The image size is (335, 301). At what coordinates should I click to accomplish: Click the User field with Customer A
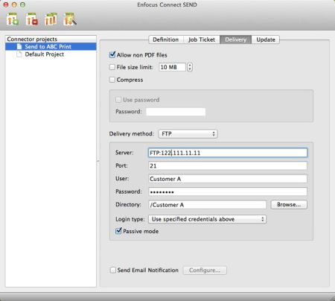(x=228, y=179)
